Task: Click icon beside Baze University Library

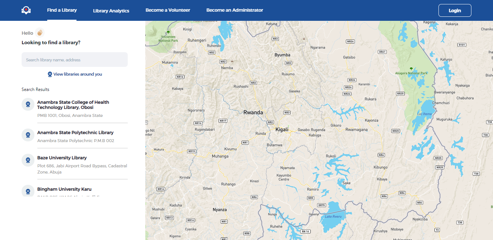Action: click(x=28, y=160)
